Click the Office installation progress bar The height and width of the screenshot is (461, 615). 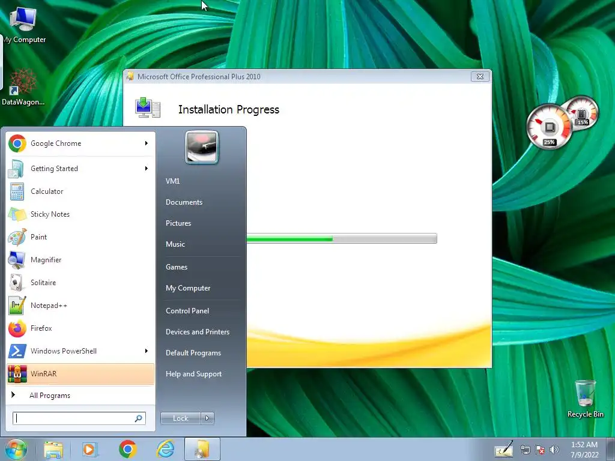[342, 238]
